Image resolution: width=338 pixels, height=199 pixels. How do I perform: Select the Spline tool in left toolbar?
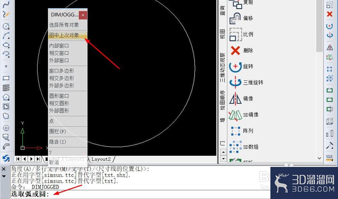[x=6, y=5]
